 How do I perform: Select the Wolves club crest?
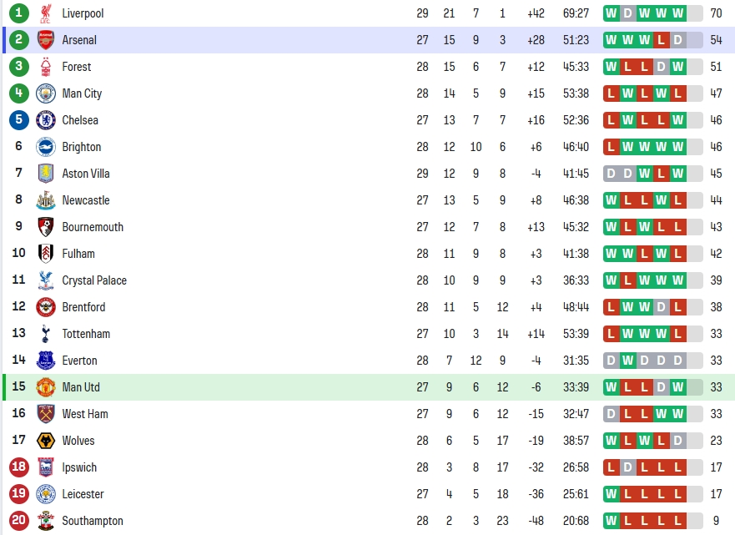[46, 441]
